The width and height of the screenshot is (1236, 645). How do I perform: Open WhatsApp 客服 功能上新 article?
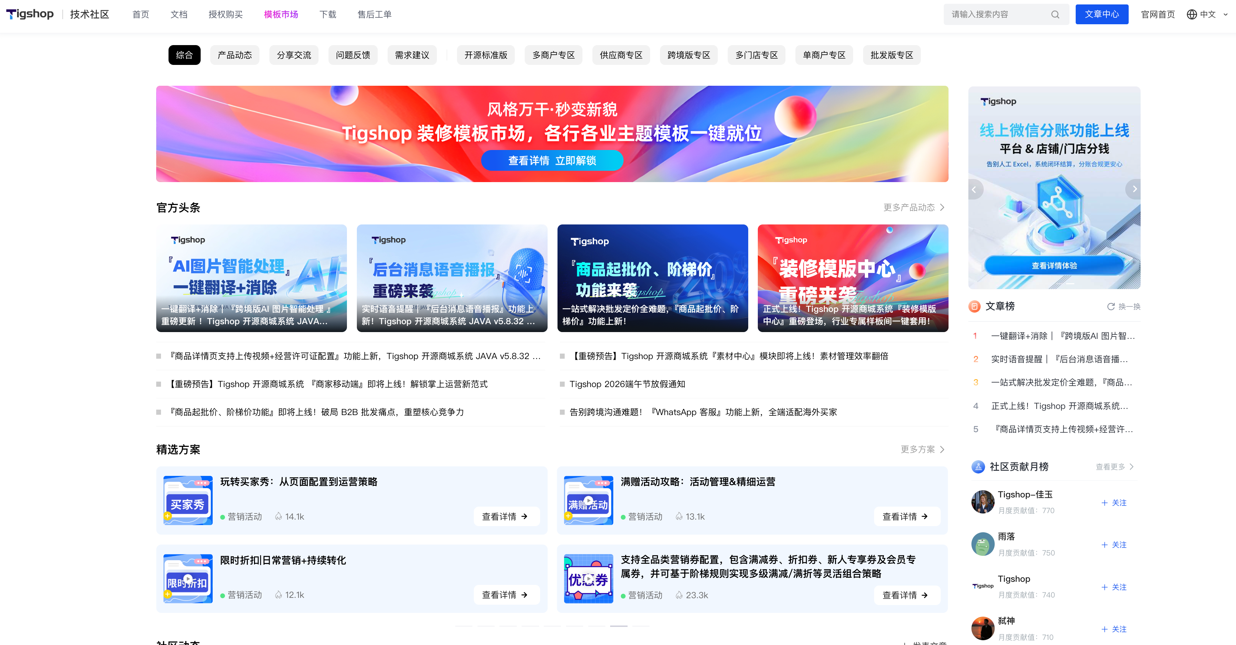pos(703,412)
